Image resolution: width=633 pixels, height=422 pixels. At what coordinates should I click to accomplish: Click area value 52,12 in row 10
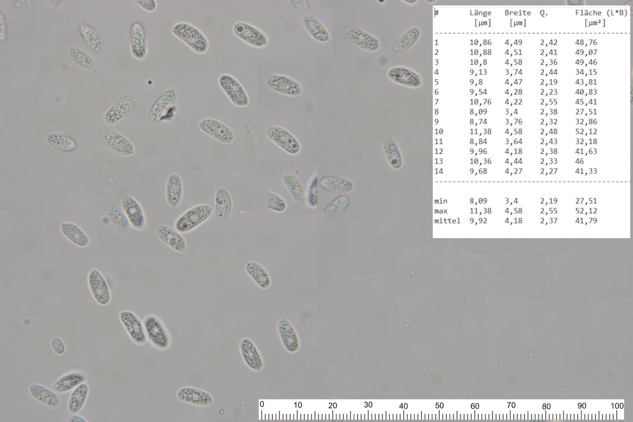coord(586,132)
